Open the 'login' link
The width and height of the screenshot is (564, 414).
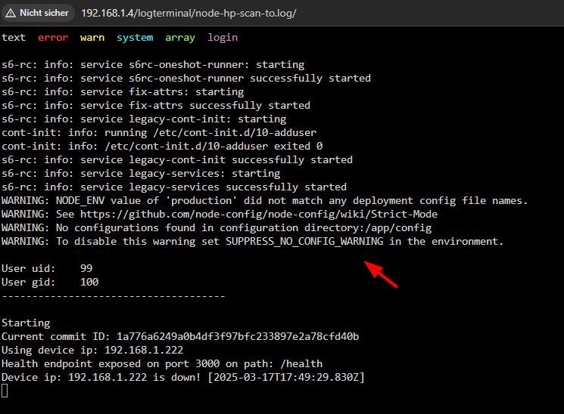pyautogui.click(x=223, y=38)
